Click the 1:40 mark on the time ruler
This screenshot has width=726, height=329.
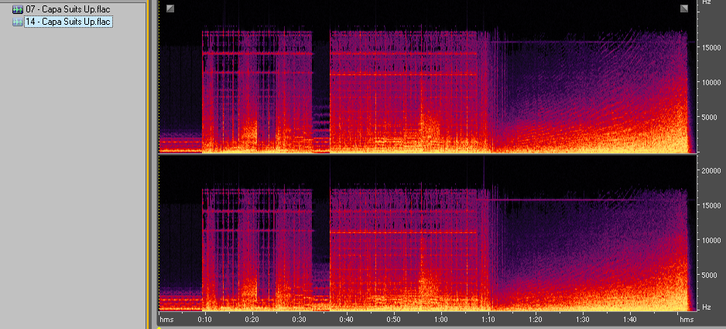click(630, 320)
